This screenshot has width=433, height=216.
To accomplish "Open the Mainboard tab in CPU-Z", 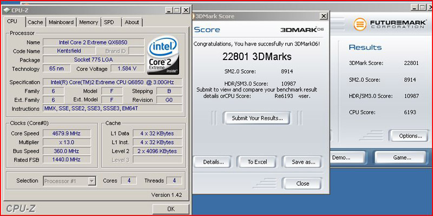I will click(x=61, y=22).
